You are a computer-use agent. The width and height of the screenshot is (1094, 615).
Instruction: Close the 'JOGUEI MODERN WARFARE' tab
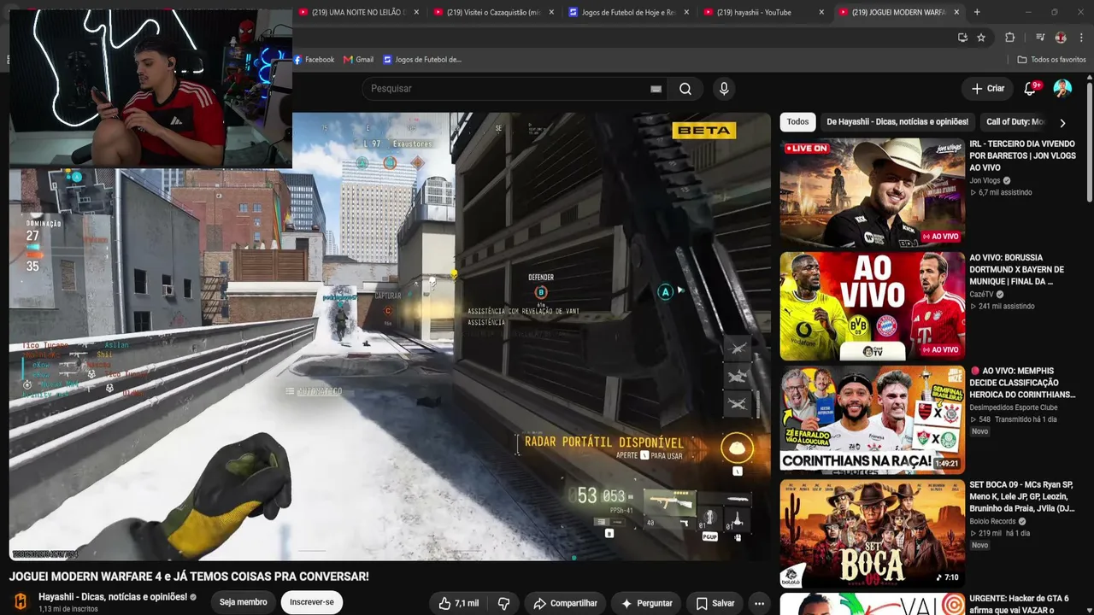[x=956, y=12]
